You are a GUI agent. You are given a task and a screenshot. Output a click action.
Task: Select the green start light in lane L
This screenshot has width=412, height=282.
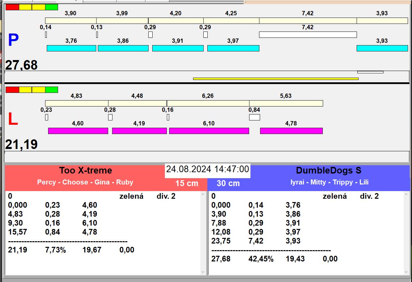point(51,90)
